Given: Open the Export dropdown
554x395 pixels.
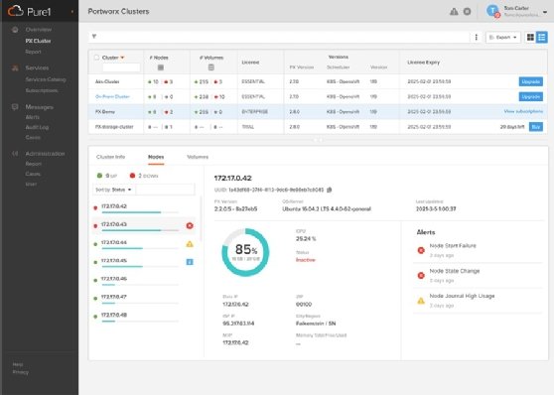Looking at the screenshot, I should pos(503,37).
